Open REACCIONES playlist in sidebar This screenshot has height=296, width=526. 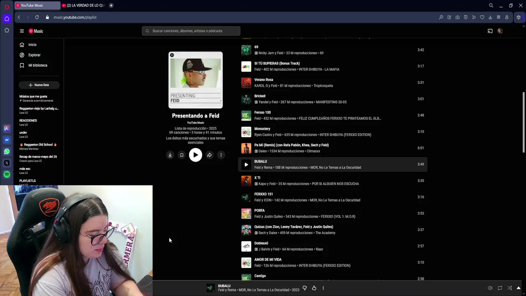tap(39, 123)
